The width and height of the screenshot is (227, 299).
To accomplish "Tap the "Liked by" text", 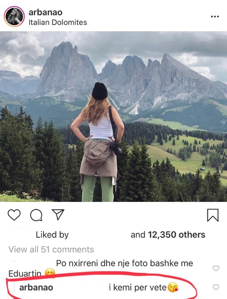I will (52, 235).
